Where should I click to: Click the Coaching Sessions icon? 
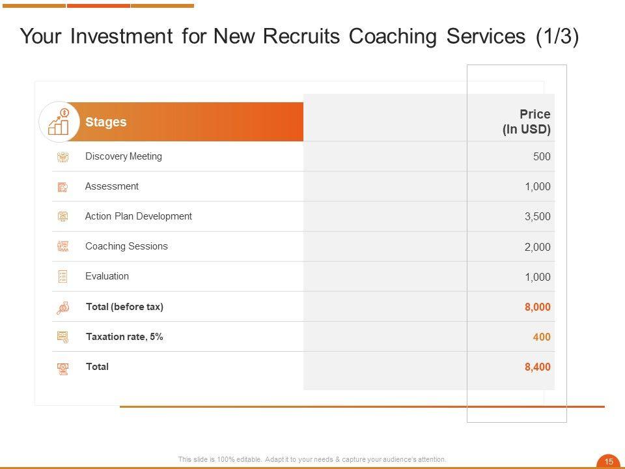click(x=63, y=247)
